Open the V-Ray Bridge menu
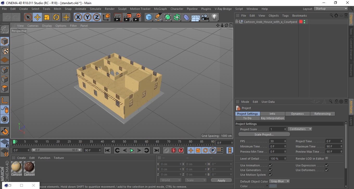This screenshot has width=354, height=189. click(223, 9)
